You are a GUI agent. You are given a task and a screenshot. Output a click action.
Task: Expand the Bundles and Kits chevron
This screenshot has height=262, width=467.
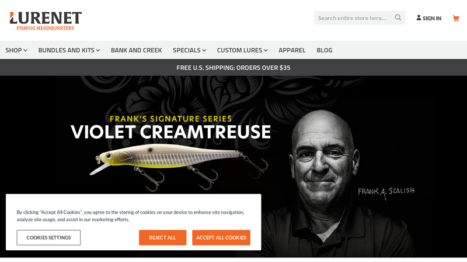coord(97,51)
